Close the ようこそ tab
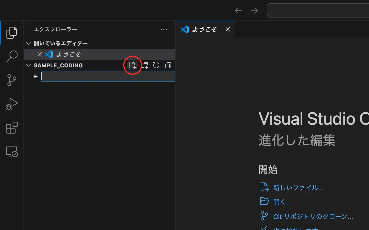Viewport: 369px width, 230px height. point(228,29)
